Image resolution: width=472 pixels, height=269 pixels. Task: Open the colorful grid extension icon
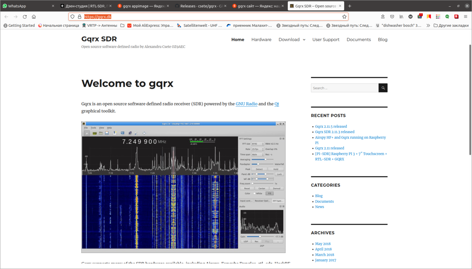(438, 17)
